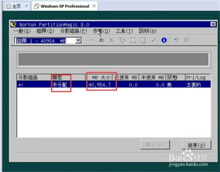
Task: Open the 作業(O) menu
Action: [x=101, y=31]
